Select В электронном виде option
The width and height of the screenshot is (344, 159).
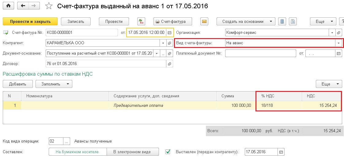tap(133, 152)
